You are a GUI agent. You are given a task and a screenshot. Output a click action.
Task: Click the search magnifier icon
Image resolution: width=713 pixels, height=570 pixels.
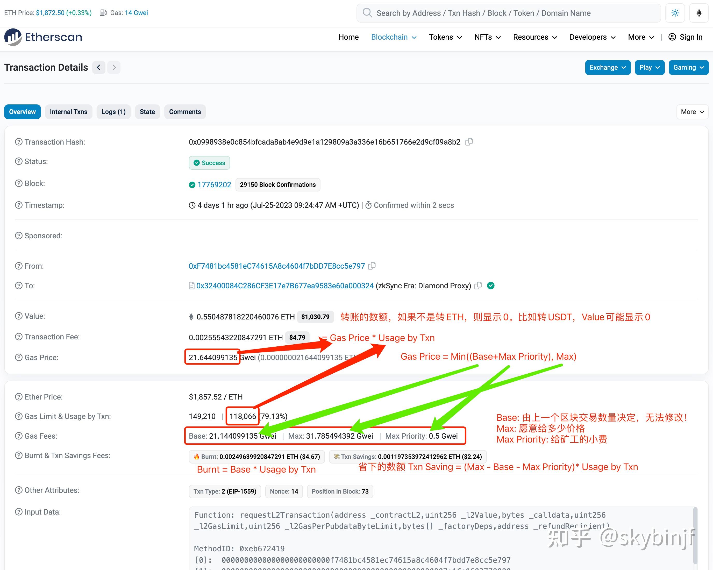[367, 13]
